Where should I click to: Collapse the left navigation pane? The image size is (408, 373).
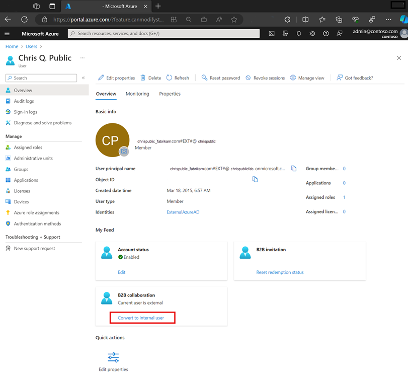84,78
